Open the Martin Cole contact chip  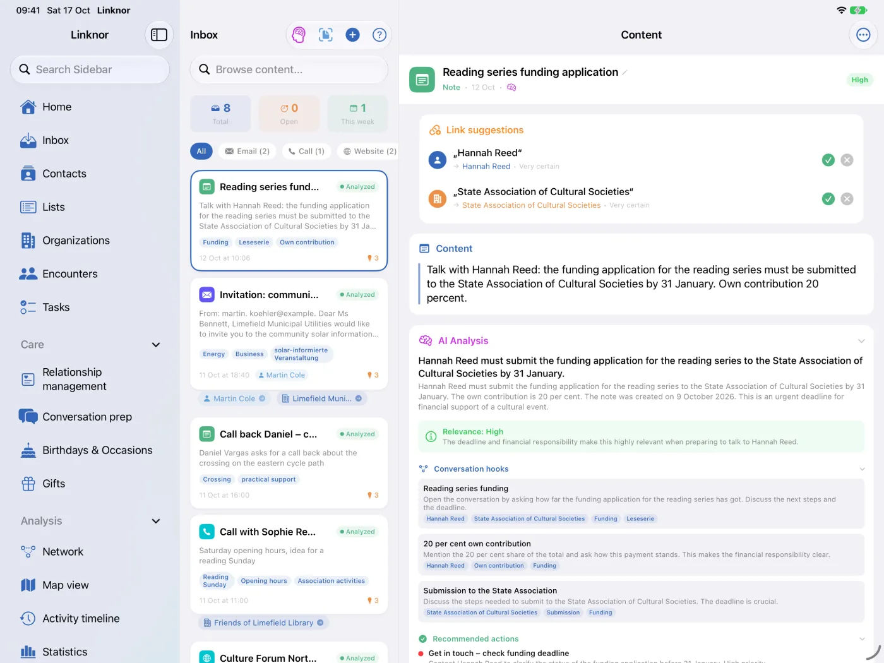[234, 399]
